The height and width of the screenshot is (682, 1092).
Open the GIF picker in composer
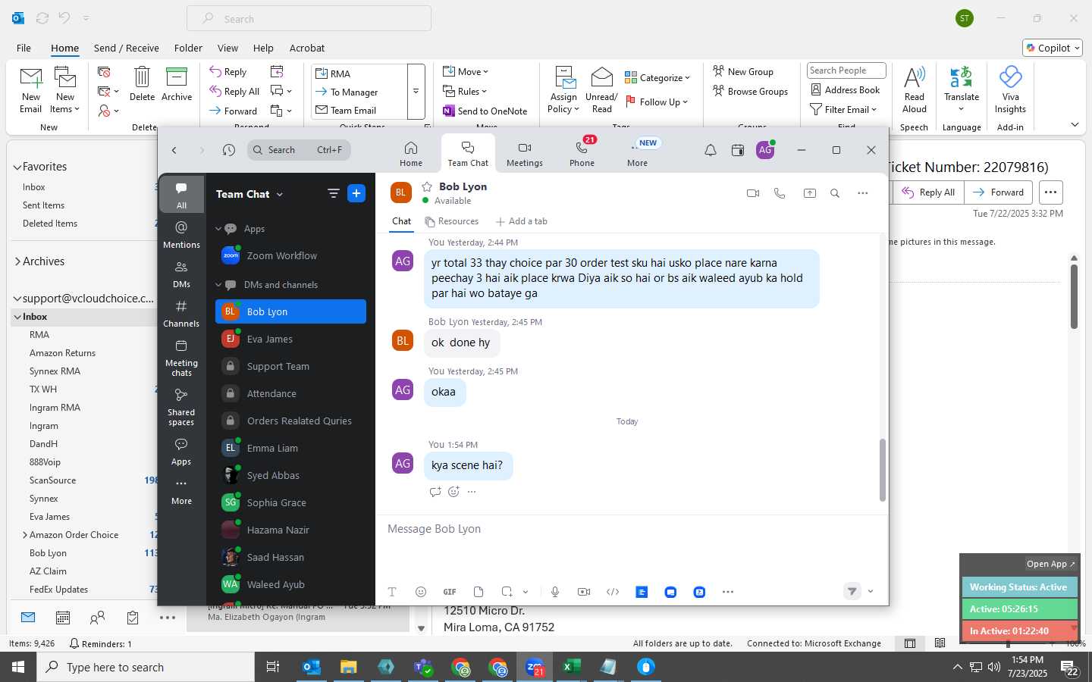click(x=450, y=592)
